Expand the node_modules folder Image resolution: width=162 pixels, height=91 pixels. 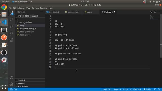point(26,22)
